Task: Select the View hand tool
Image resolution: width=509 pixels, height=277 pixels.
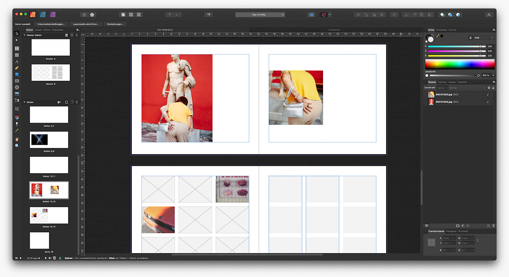Action: click(17, 139)
